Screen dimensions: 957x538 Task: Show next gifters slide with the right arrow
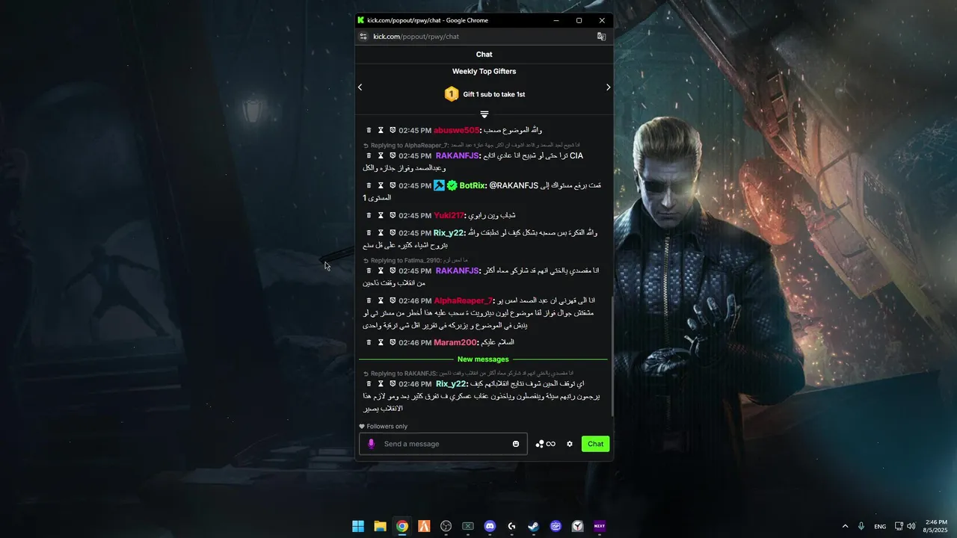point(608,87)
